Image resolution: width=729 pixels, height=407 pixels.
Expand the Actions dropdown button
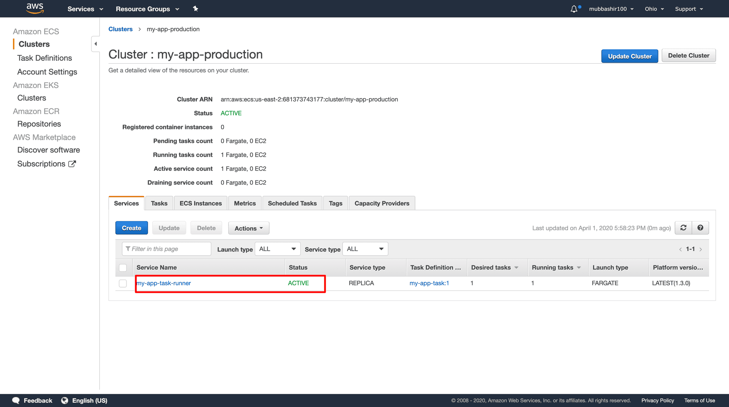pyautogui.click(x=249, y=228)
